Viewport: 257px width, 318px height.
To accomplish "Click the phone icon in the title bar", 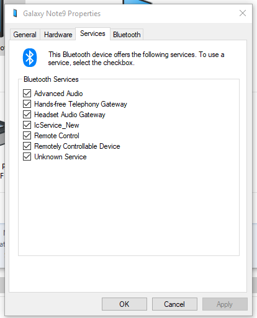I will (x=15, y=13).
